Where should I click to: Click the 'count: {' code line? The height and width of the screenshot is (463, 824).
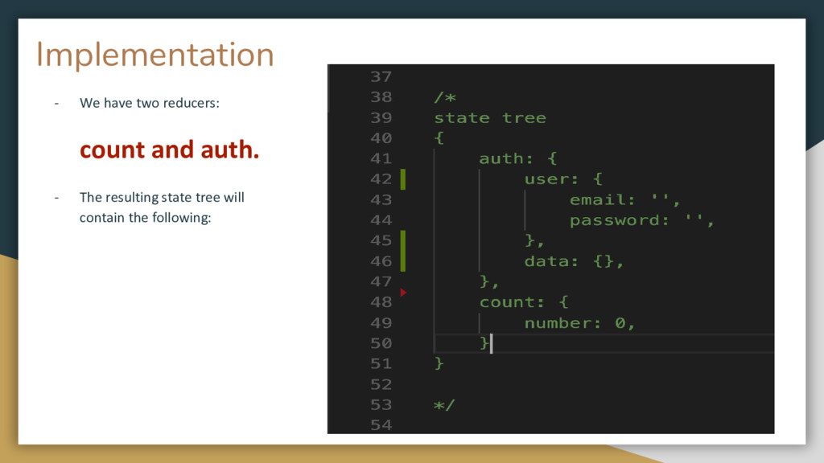tap(523, 302)
